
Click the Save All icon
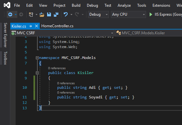tap(56, 14)
